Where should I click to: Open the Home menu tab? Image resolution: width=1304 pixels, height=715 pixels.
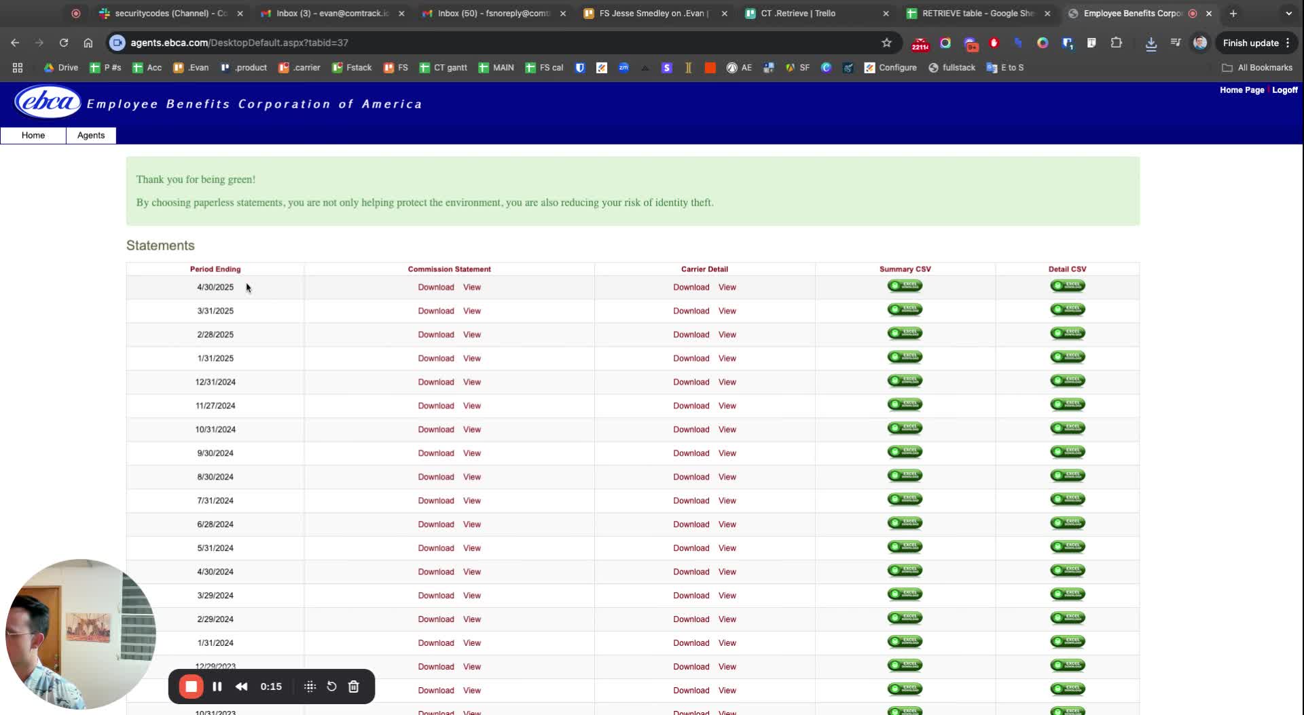33,135
